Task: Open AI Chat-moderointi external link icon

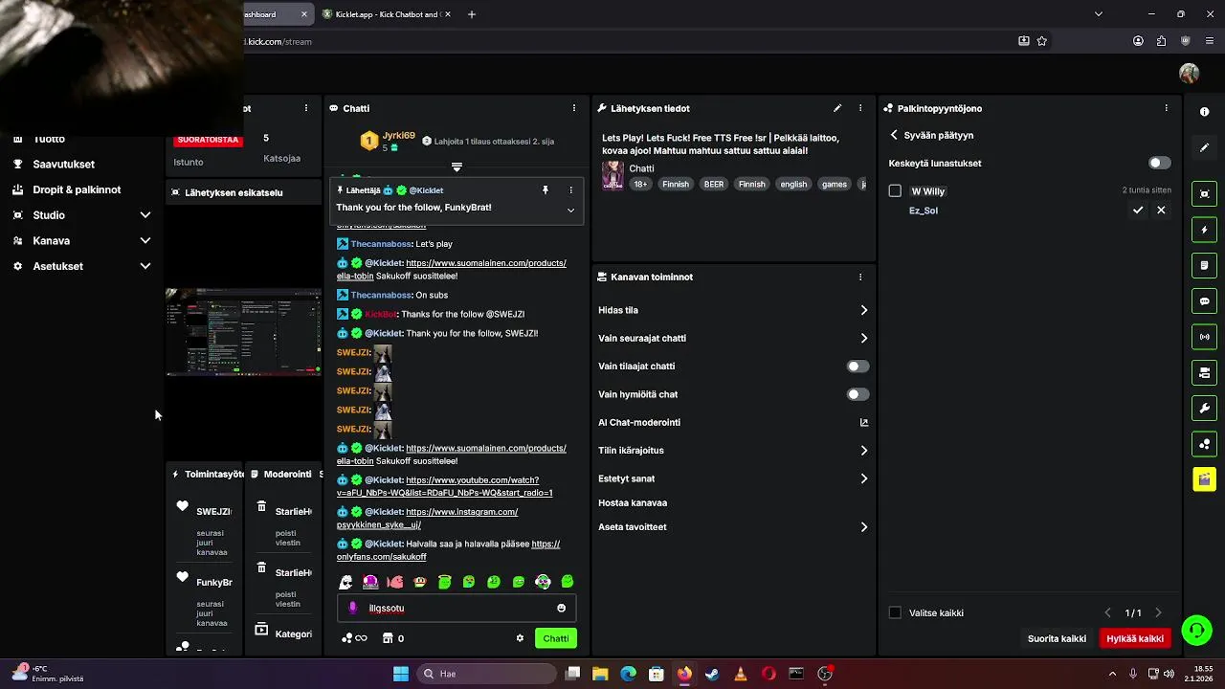Action: tap(864, 422)
